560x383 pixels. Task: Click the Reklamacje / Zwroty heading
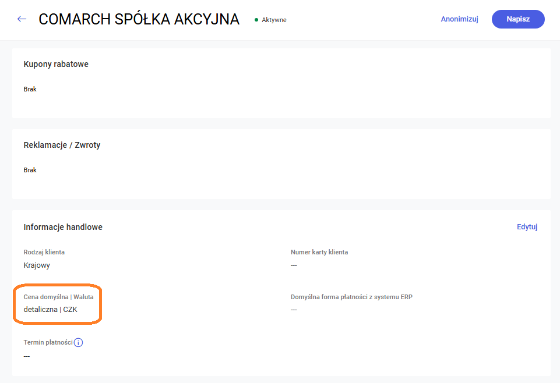point(62,145)
